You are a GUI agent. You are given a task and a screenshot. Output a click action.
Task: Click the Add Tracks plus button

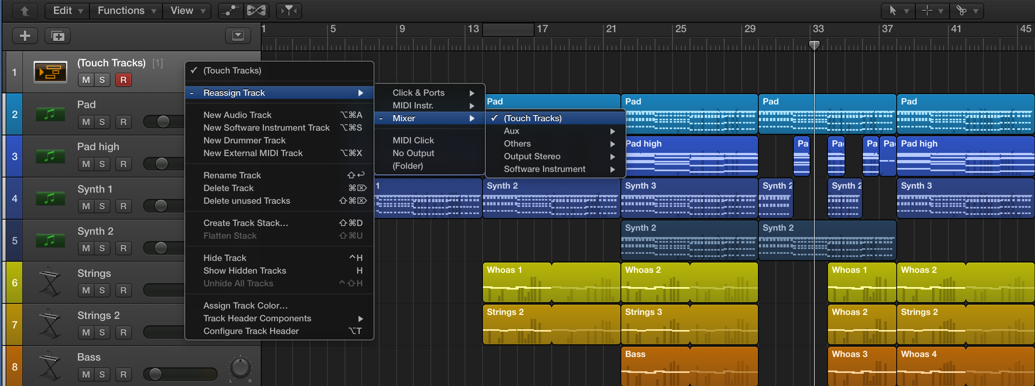[25, 36]
